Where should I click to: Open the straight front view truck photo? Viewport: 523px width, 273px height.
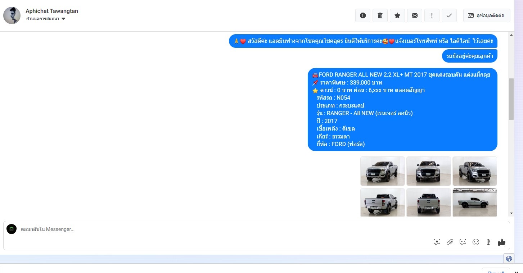coord(429,171)
